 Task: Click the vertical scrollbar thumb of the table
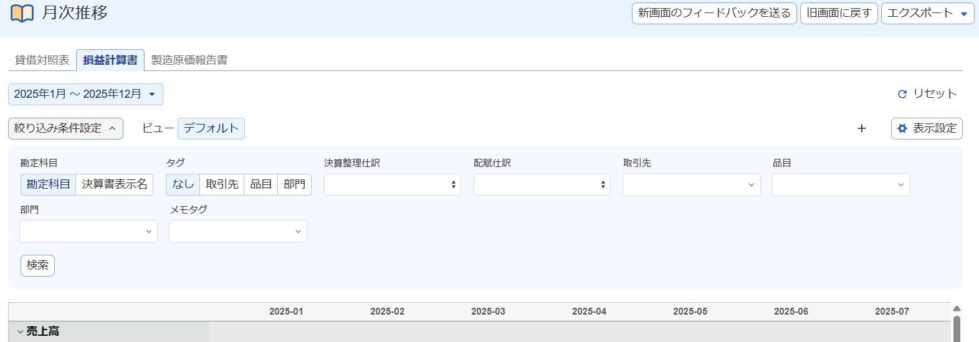tap(957, 329)
